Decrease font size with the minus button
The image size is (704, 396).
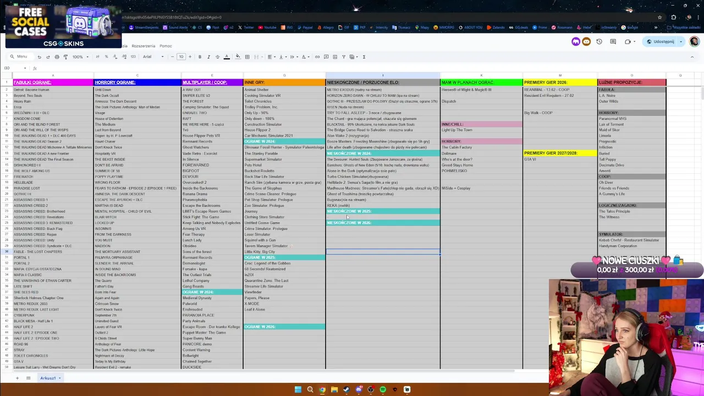click(x=172, y=57)
